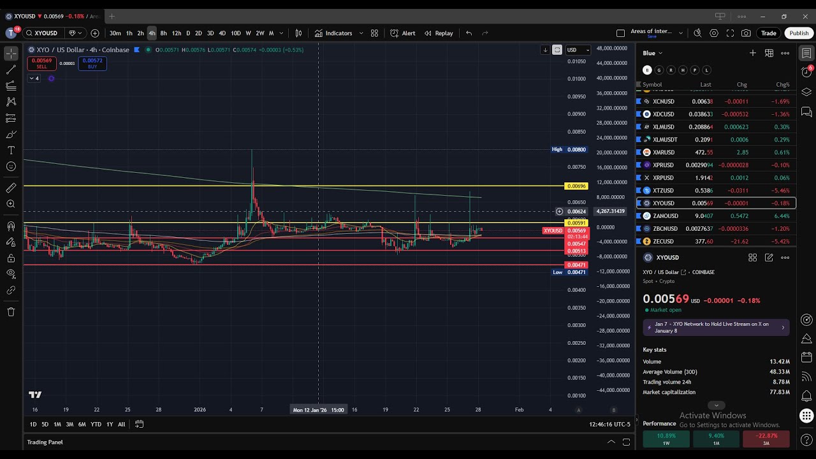This screenshot has height=459, width=816.
Task: Open the layout setup square icon
Action: pyautogui.click(x=620, y=33)
